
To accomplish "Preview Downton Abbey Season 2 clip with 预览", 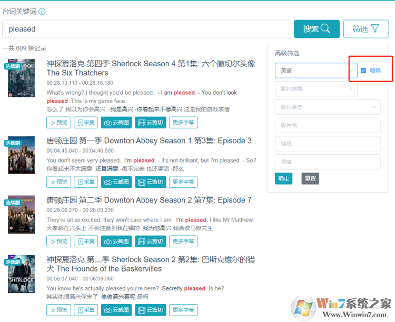I will pos(58,241).
